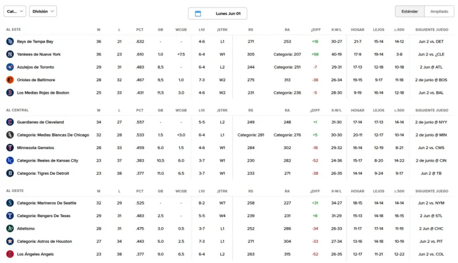Click the PCT column header in AL ESTE

140,30
